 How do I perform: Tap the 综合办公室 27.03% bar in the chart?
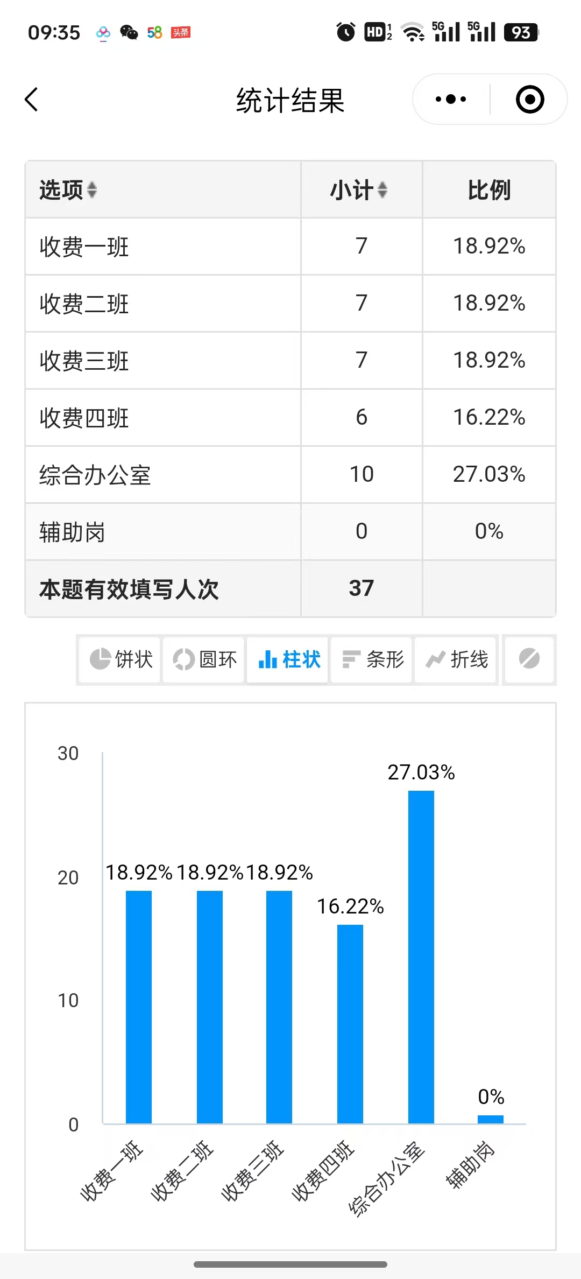click(x=421, y=957)
